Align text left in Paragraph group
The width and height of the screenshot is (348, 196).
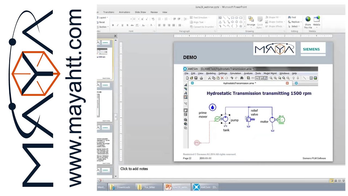click(x=159, y=25)
